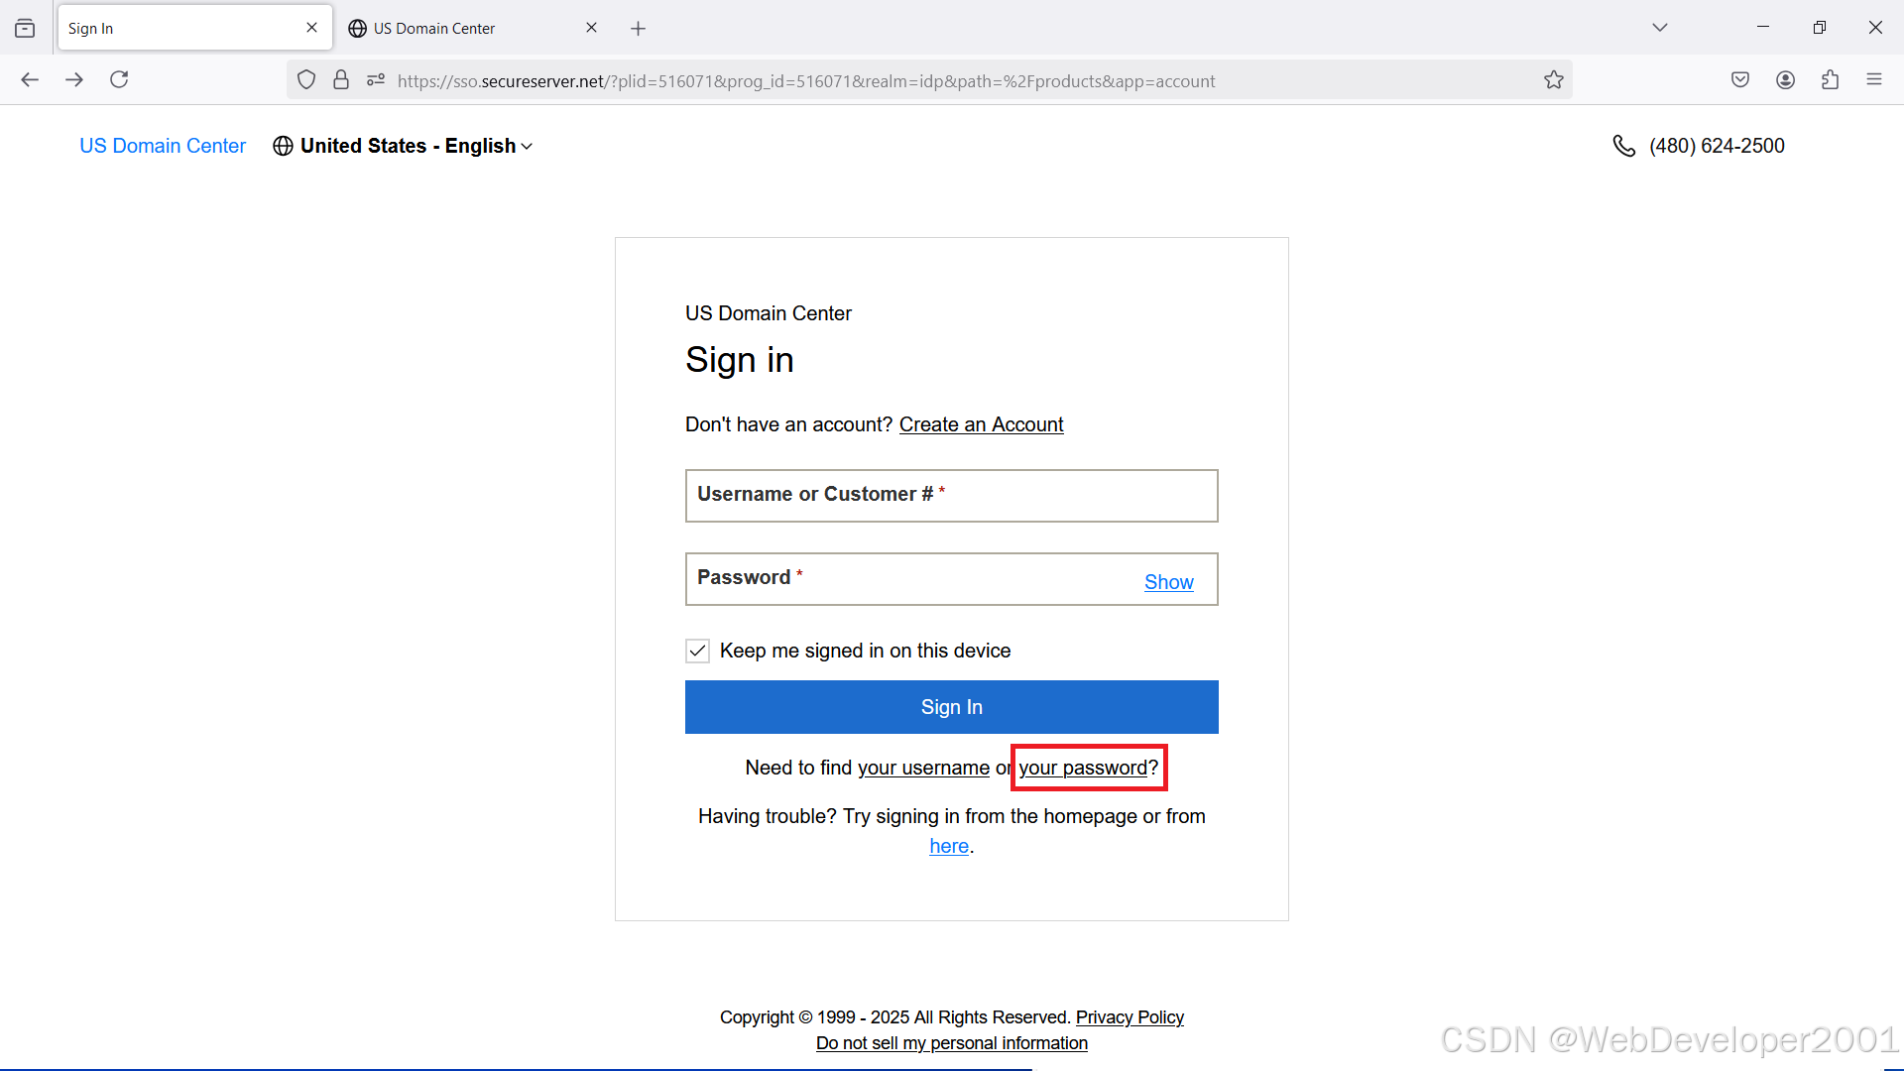Click the blue Sign In button
This screenshot has width=1904, height=1071.
pyautogui.click(x=951, y=707)
